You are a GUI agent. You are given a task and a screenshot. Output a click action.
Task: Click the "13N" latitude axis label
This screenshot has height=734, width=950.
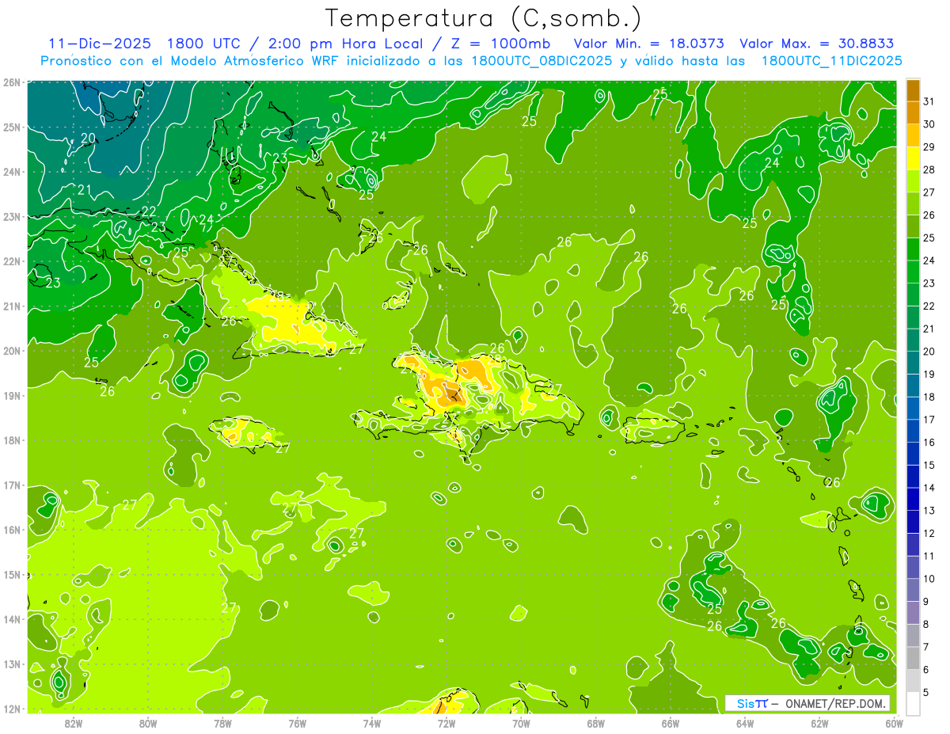(x=12, y=664)
